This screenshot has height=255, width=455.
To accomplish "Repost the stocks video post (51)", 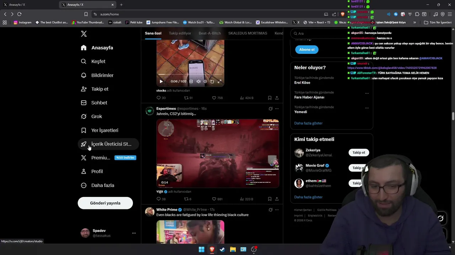I will (x=188, y=98).
